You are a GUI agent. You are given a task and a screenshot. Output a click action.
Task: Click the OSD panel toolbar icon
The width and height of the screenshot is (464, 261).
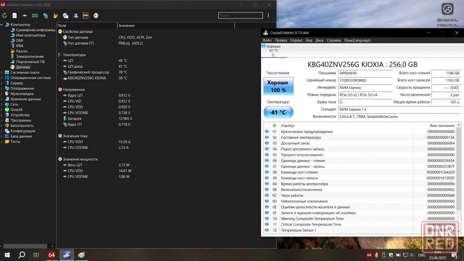point(85,15)
